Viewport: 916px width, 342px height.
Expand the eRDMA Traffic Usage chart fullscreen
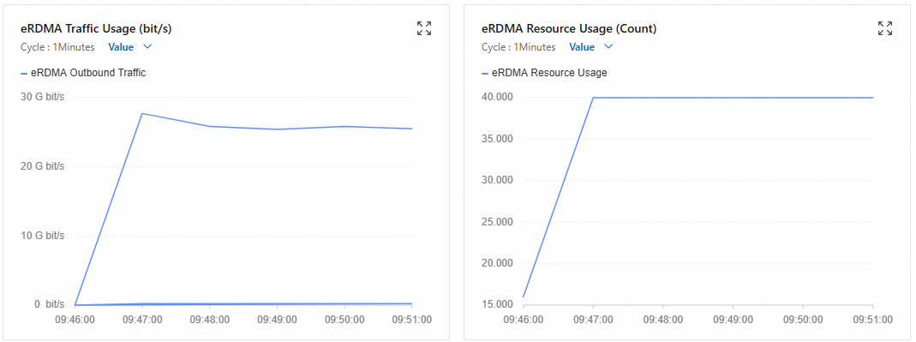coord(424,28)
